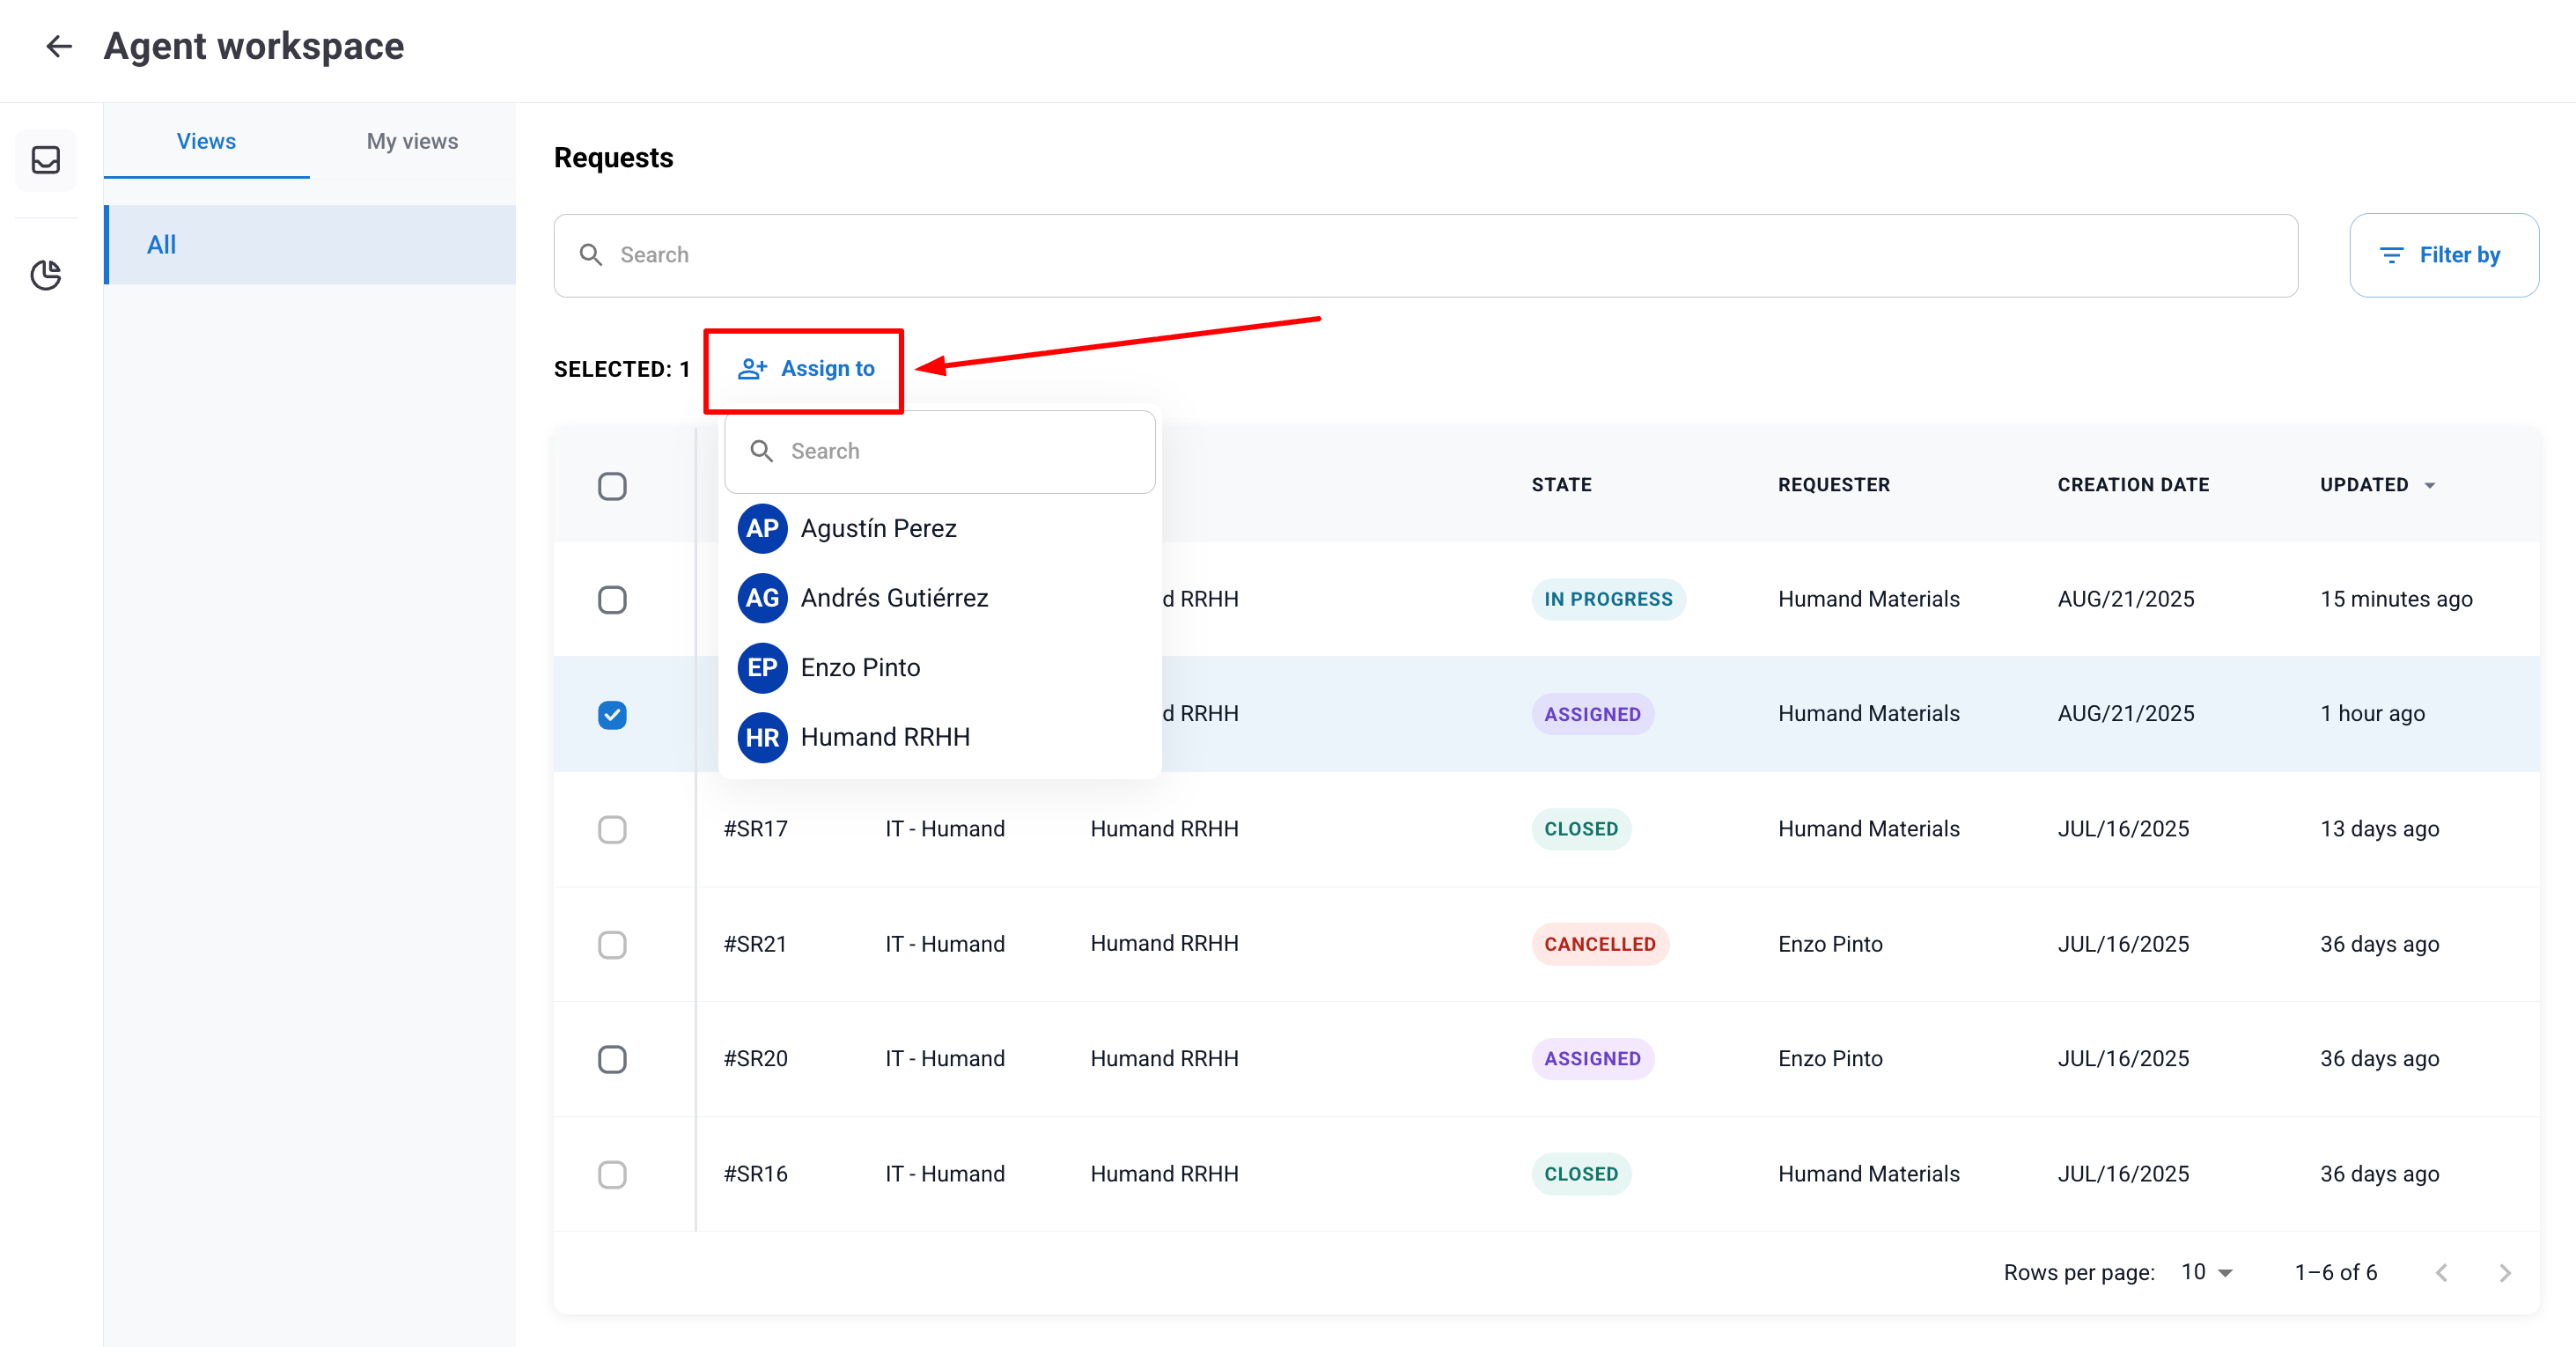Screen dimensions: 2576x1347
Task: Open the inbox icon in left sidebar
Action: point(46,160)
